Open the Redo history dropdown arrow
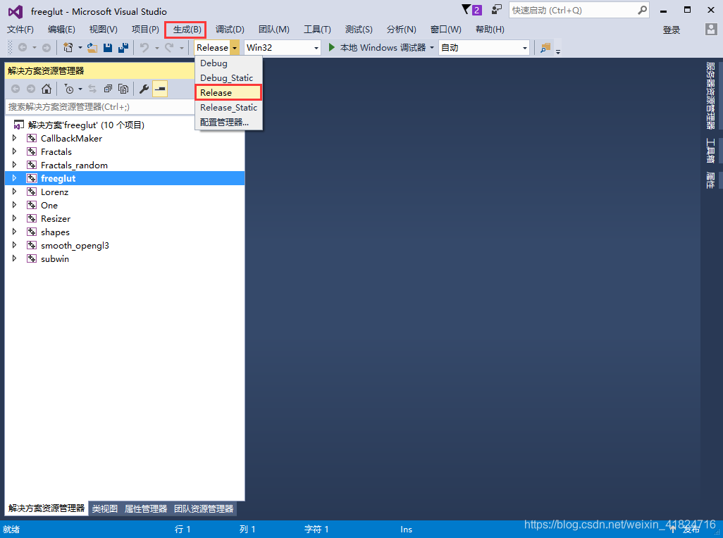Screen dimensions: 723x538 point(182,47)
